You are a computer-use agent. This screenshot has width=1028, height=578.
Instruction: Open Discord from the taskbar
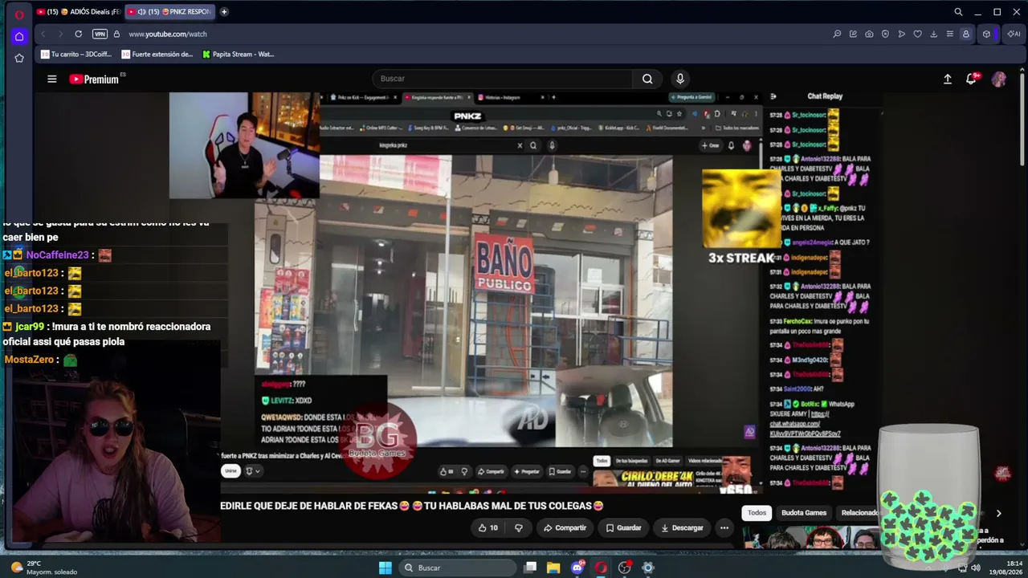pos(577,568)
